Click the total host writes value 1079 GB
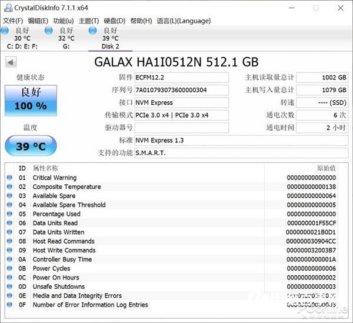This screenshot has width=353, height=323. point(322,90)
